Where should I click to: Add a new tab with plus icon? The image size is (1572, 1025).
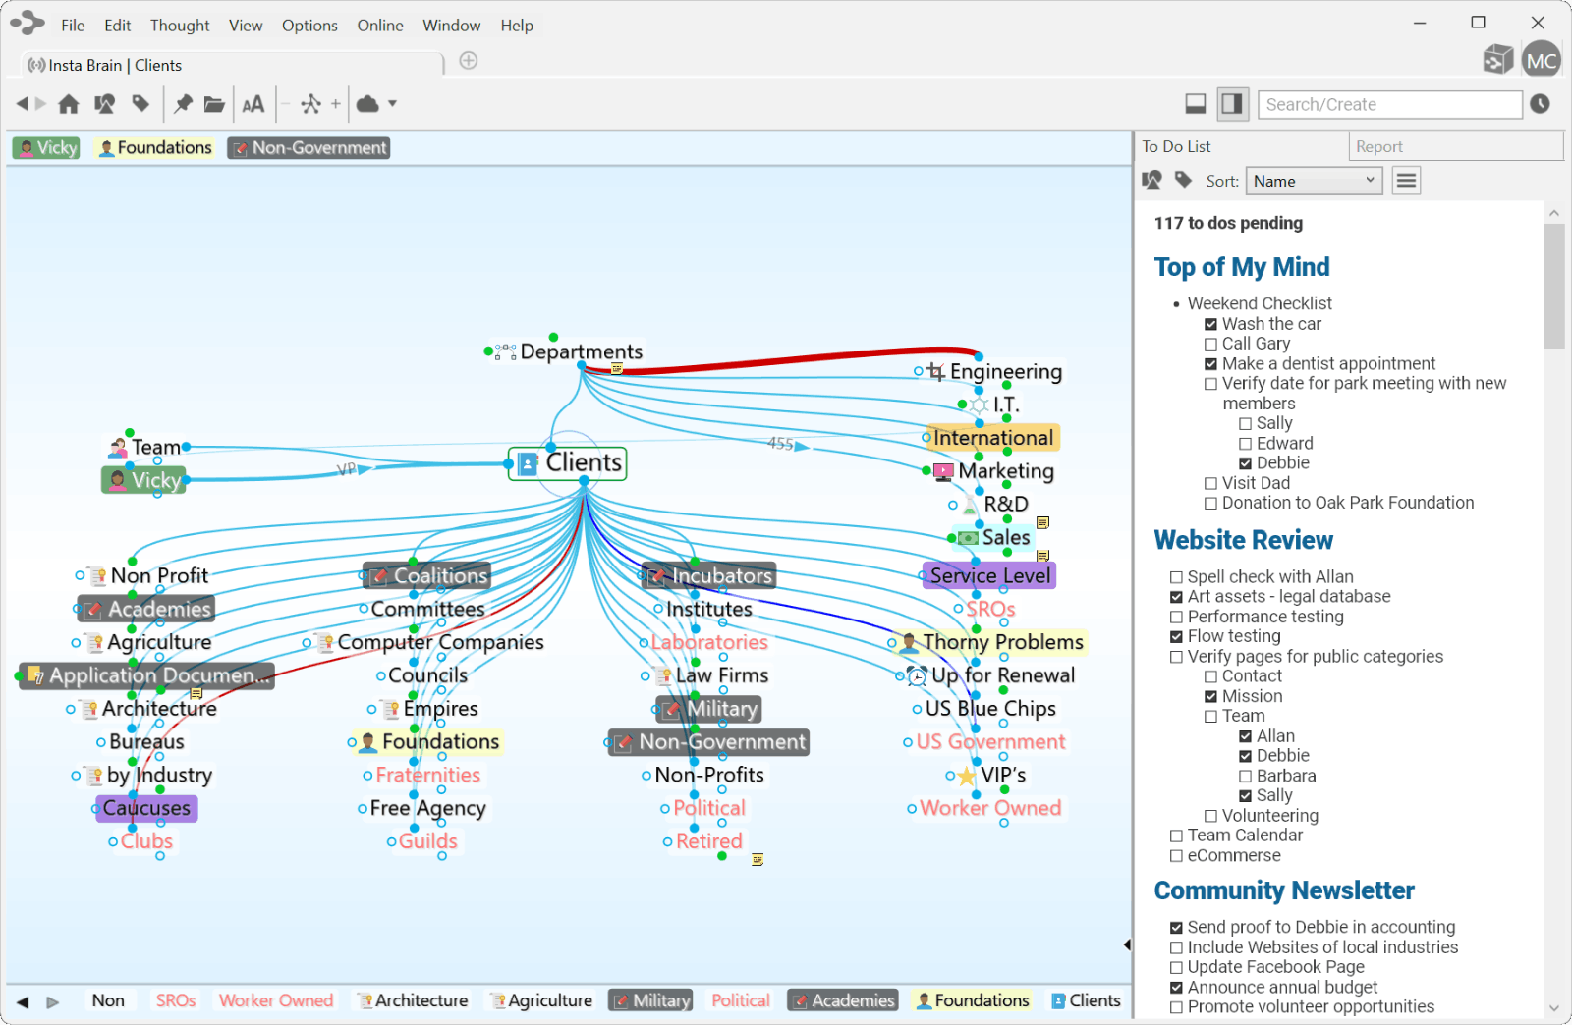469,61
